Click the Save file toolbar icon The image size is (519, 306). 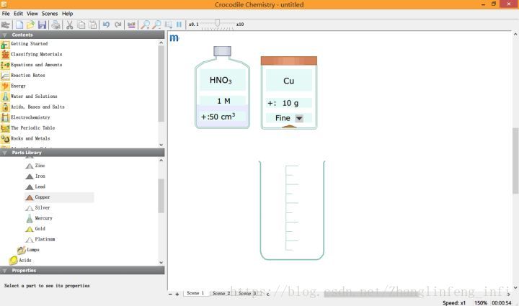coord(42,24)
